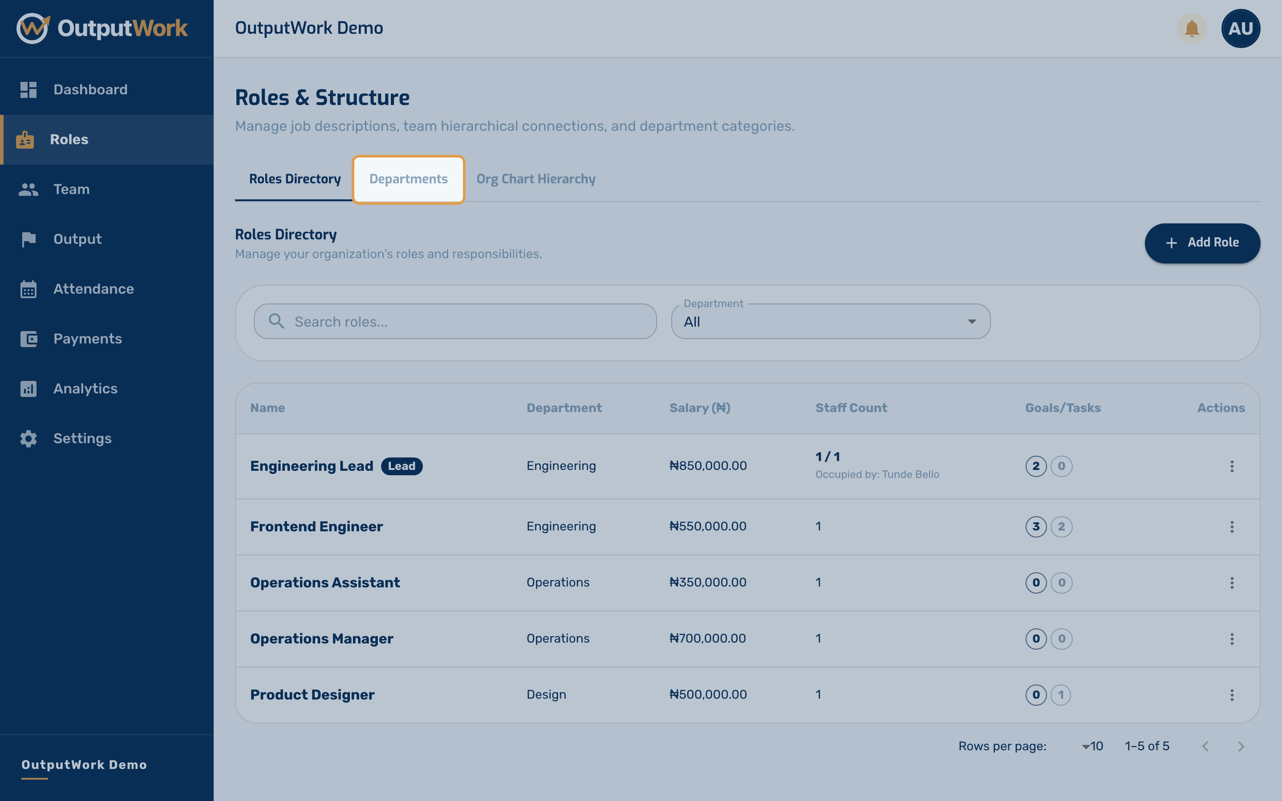This screenshot has height=801, width=1282.
Task: Click the Design department cell
Action: 546,695
